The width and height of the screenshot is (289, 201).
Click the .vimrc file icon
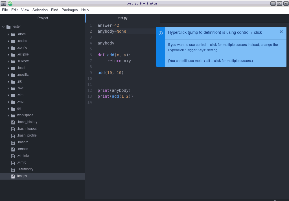click(x=13, y=163)
